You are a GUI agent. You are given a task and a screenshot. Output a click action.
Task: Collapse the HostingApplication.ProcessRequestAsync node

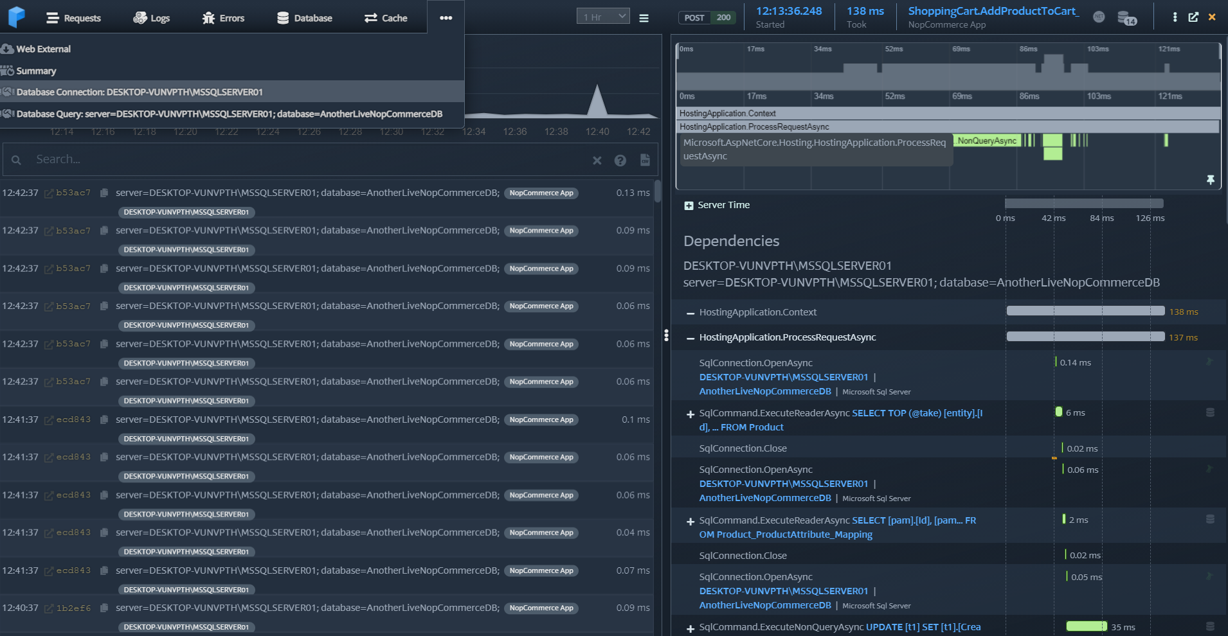[690, 338]
